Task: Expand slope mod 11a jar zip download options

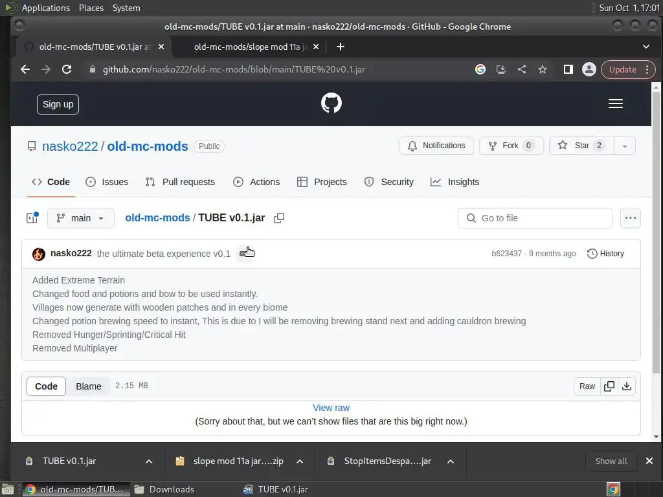Action: click(x=300, y=461)
